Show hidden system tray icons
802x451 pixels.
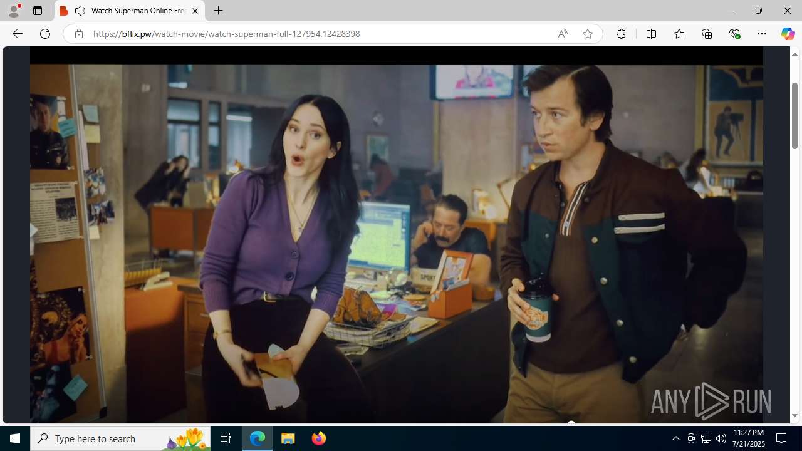click(x=675, y=438)
